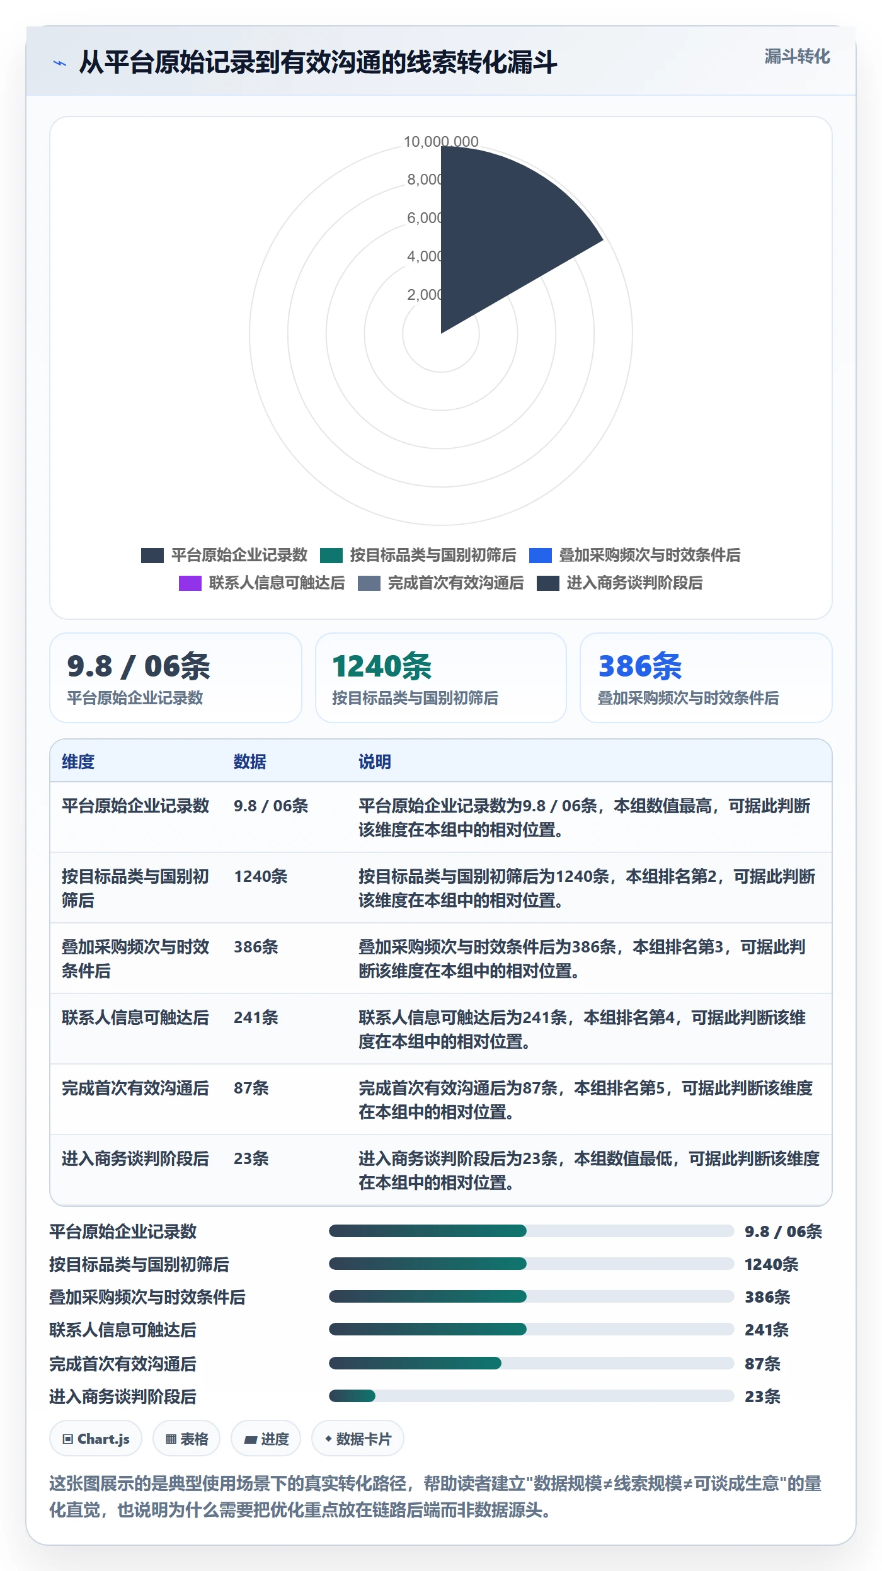Viewport: 882px width, 1571px height.
Task: Click the 完成首次有效沟通后 dimension cell in the table
Action: point(135,1088)
